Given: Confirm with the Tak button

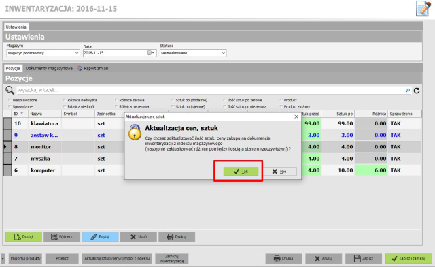Looking at the screenshot, I should point(241,172).
